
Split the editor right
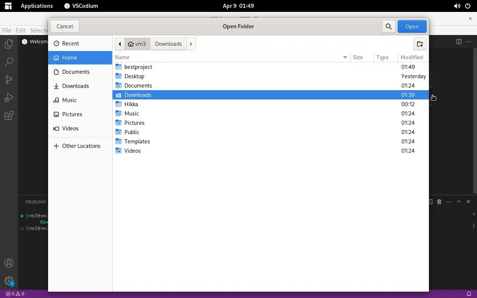[x=459, y=41]
